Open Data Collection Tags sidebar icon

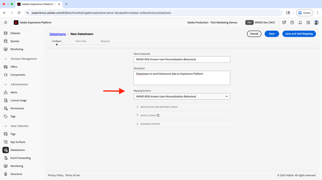(6, 134)
